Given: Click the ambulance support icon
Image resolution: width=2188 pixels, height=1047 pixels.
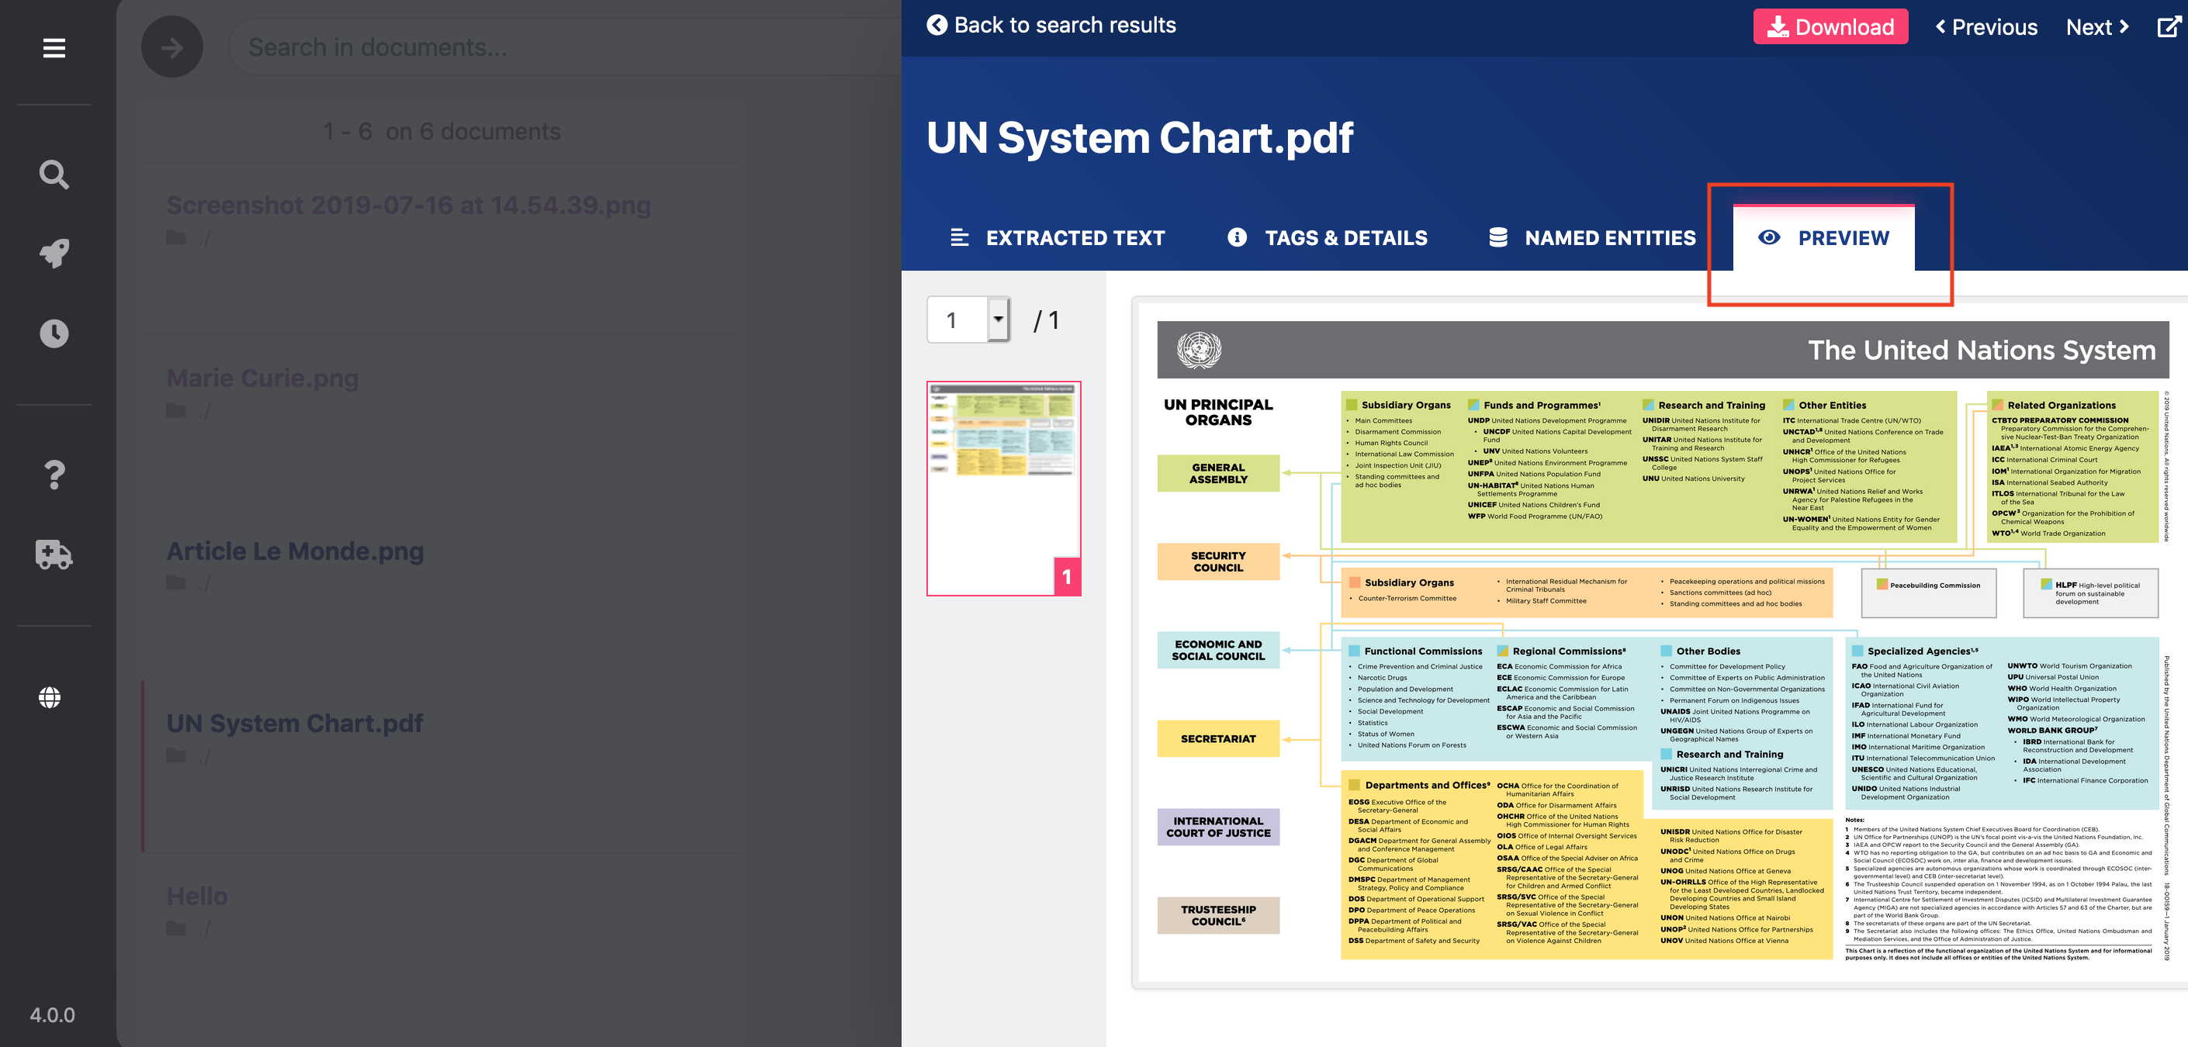Looking at the screenshot, I should [54, 555].
